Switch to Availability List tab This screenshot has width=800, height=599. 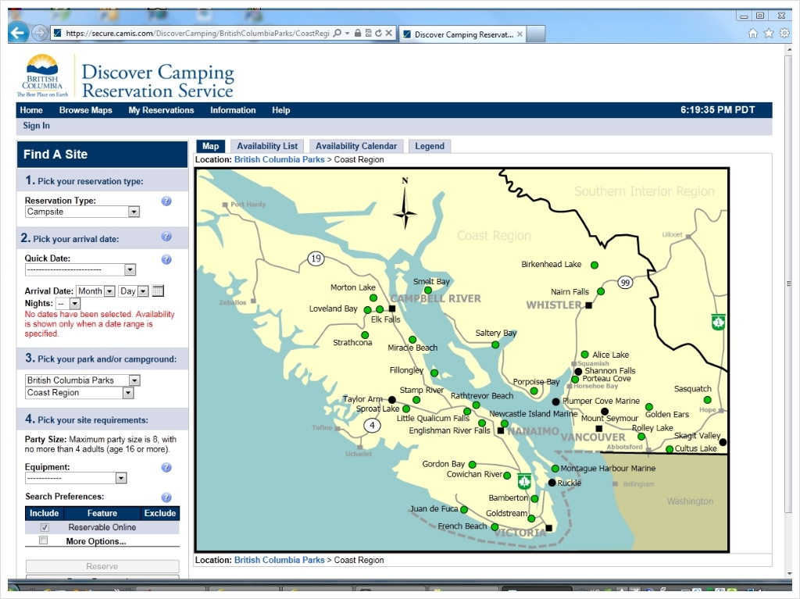(x=267, y=146)
